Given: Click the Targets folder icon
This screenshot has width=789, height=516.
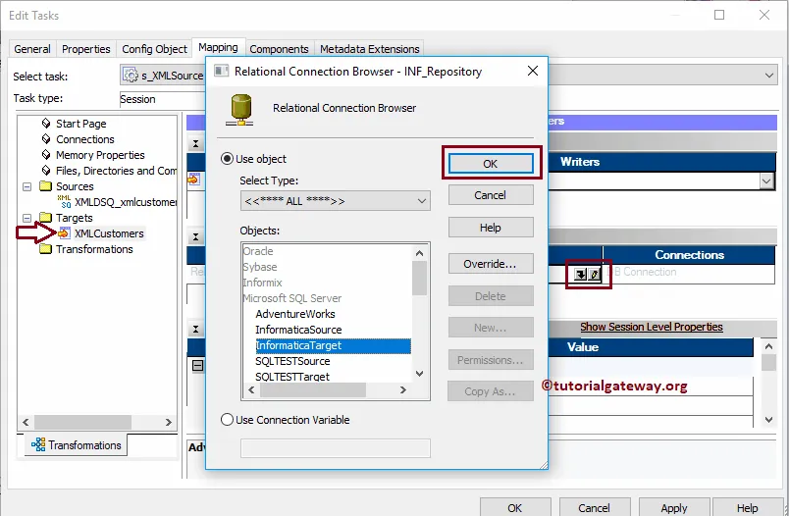Looking at the screenshot, I should click(46, 217).
